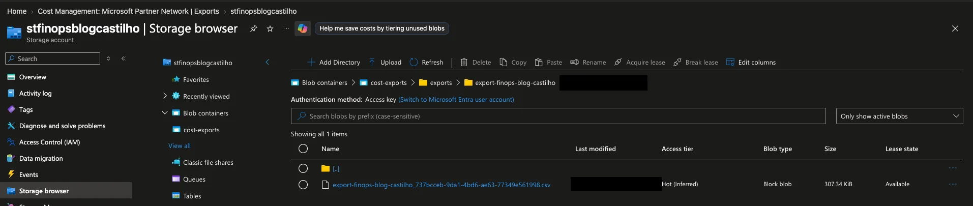Open Cost Management Exports breadcrumb
Screen dimensions: 973x206
pos(128,11)
